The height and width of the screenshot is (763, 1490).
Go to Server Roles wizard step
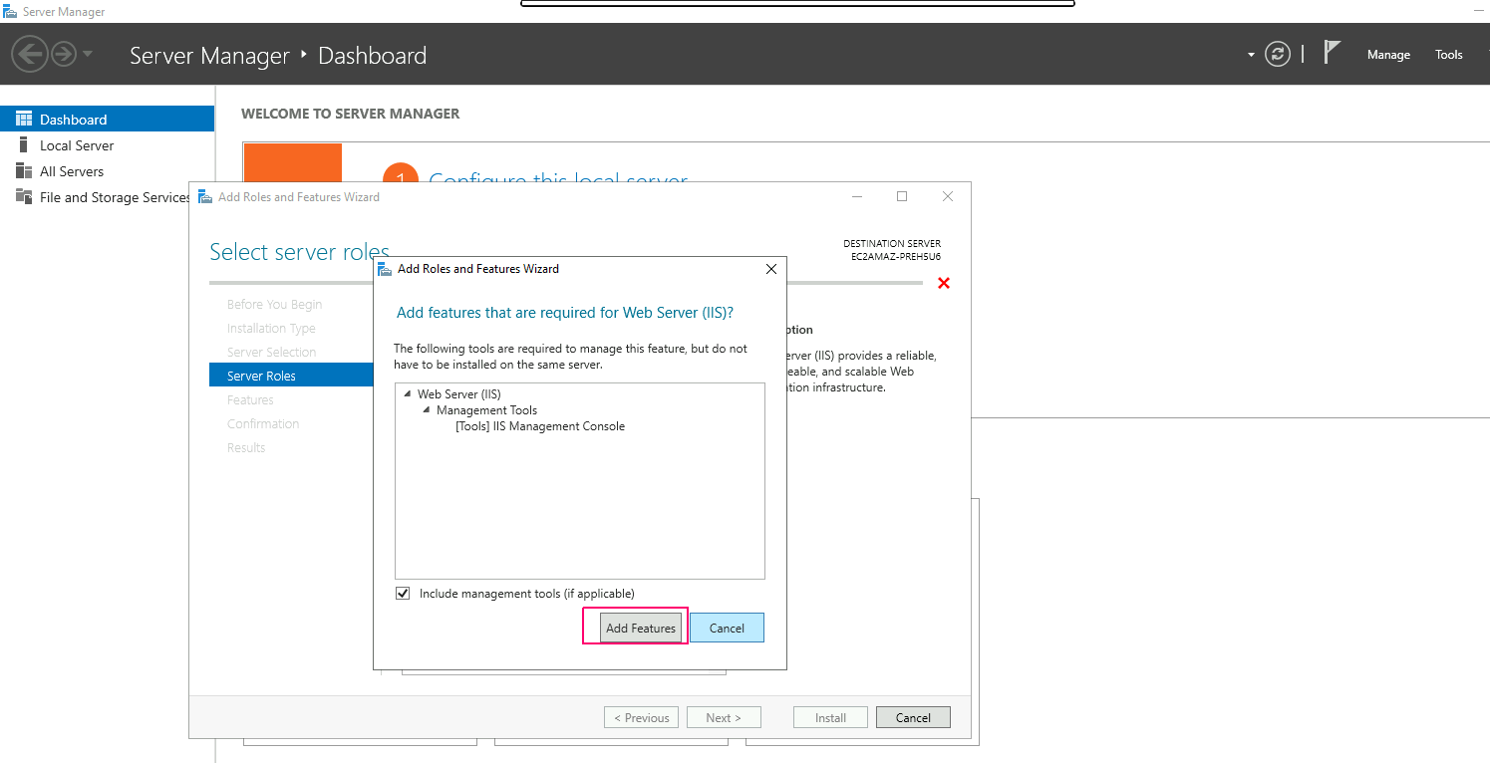291,376
